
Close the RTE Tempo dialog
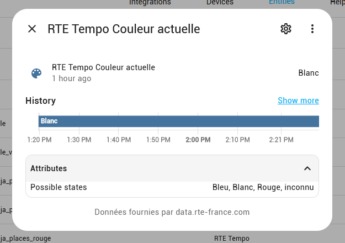coord(32,29)
